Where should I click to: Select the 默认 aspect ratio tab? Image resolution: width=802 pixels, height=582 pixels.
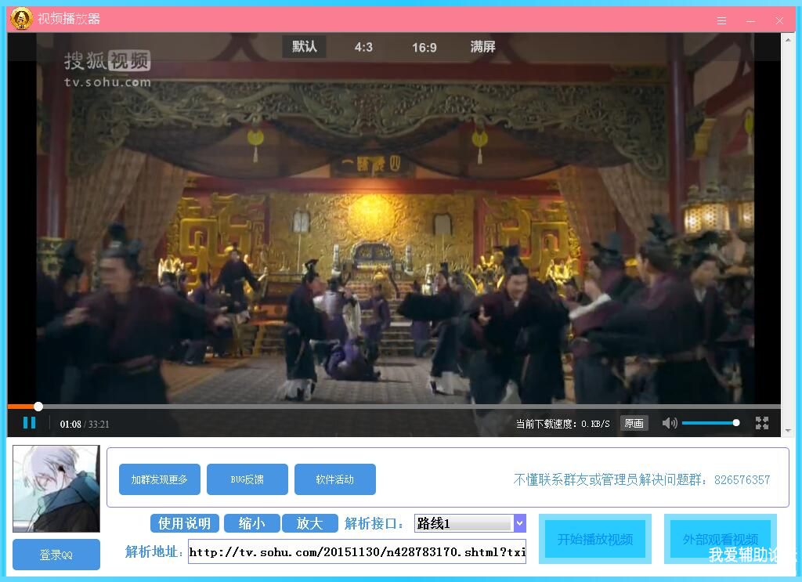coord(305,46)
